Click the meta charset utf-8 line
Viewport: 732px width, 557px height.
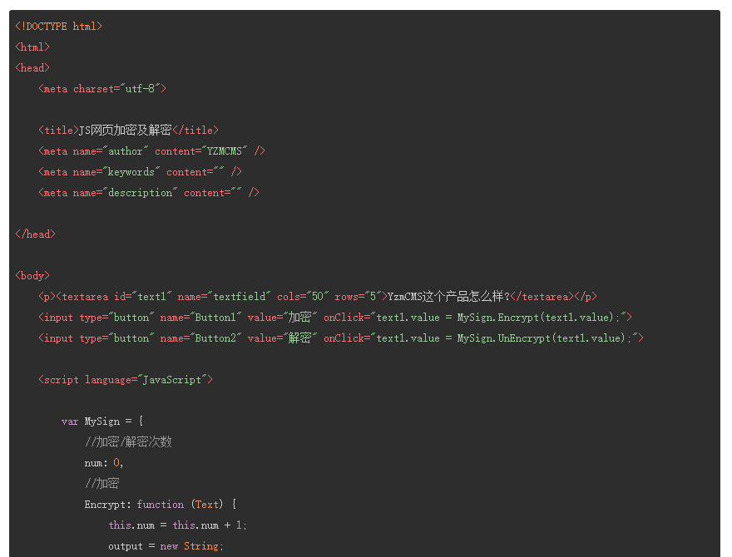point(102,89)
